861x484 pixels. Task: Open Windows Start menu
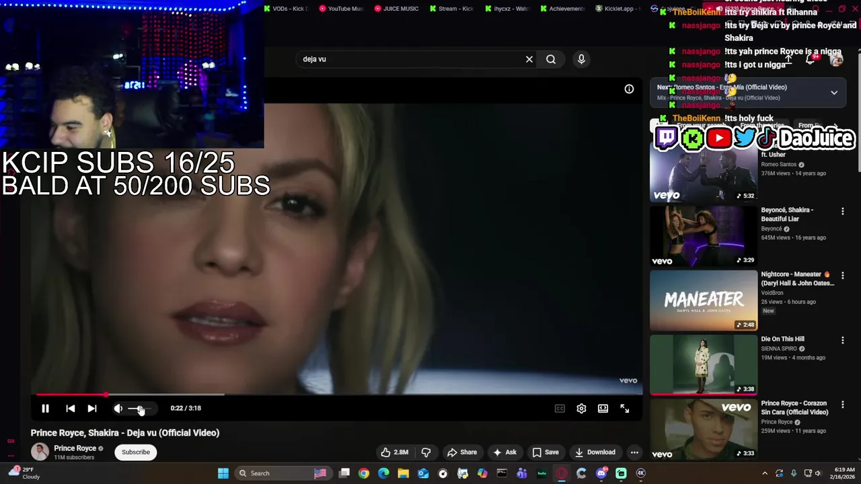pyautogui.click(x=223, y=473)
